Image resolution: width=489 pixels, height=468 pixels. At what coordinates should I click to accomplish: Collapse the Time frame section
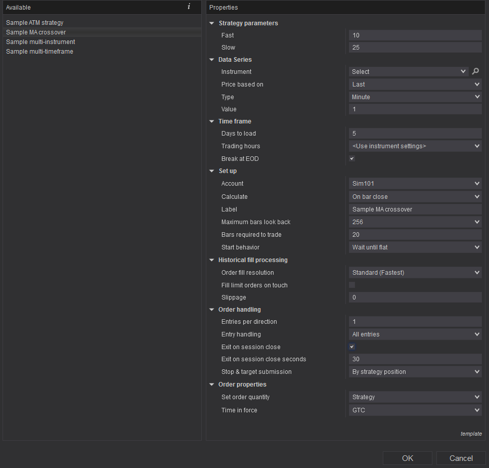212,121
